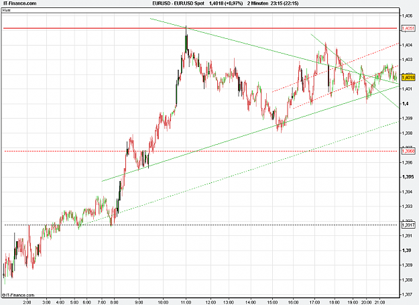419x305 pixels.
Task: Click the 18:00 time axis label
Action: click(x=335, y=302)
